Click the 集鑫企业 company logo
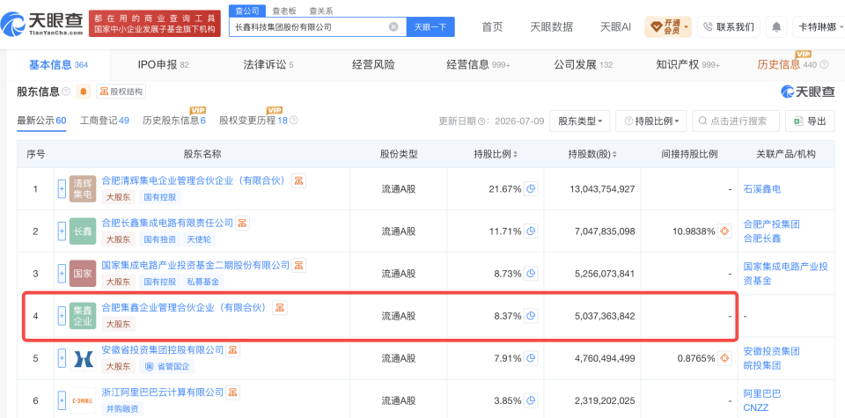The width and height of the screenshot is (845, 418). (83, 316)
